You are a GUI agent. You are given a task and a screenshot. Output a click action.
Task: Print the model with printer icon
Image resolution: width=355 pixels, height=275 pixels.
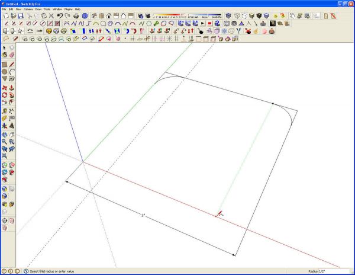(x=76, y=15)
